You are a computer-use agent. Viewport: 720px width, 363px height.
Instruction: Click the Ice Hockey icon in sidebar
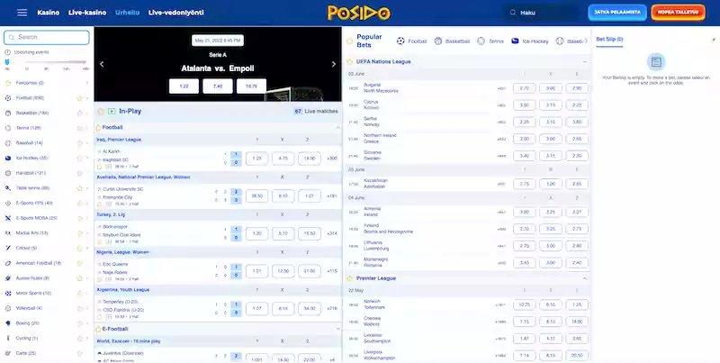(8, 158)
